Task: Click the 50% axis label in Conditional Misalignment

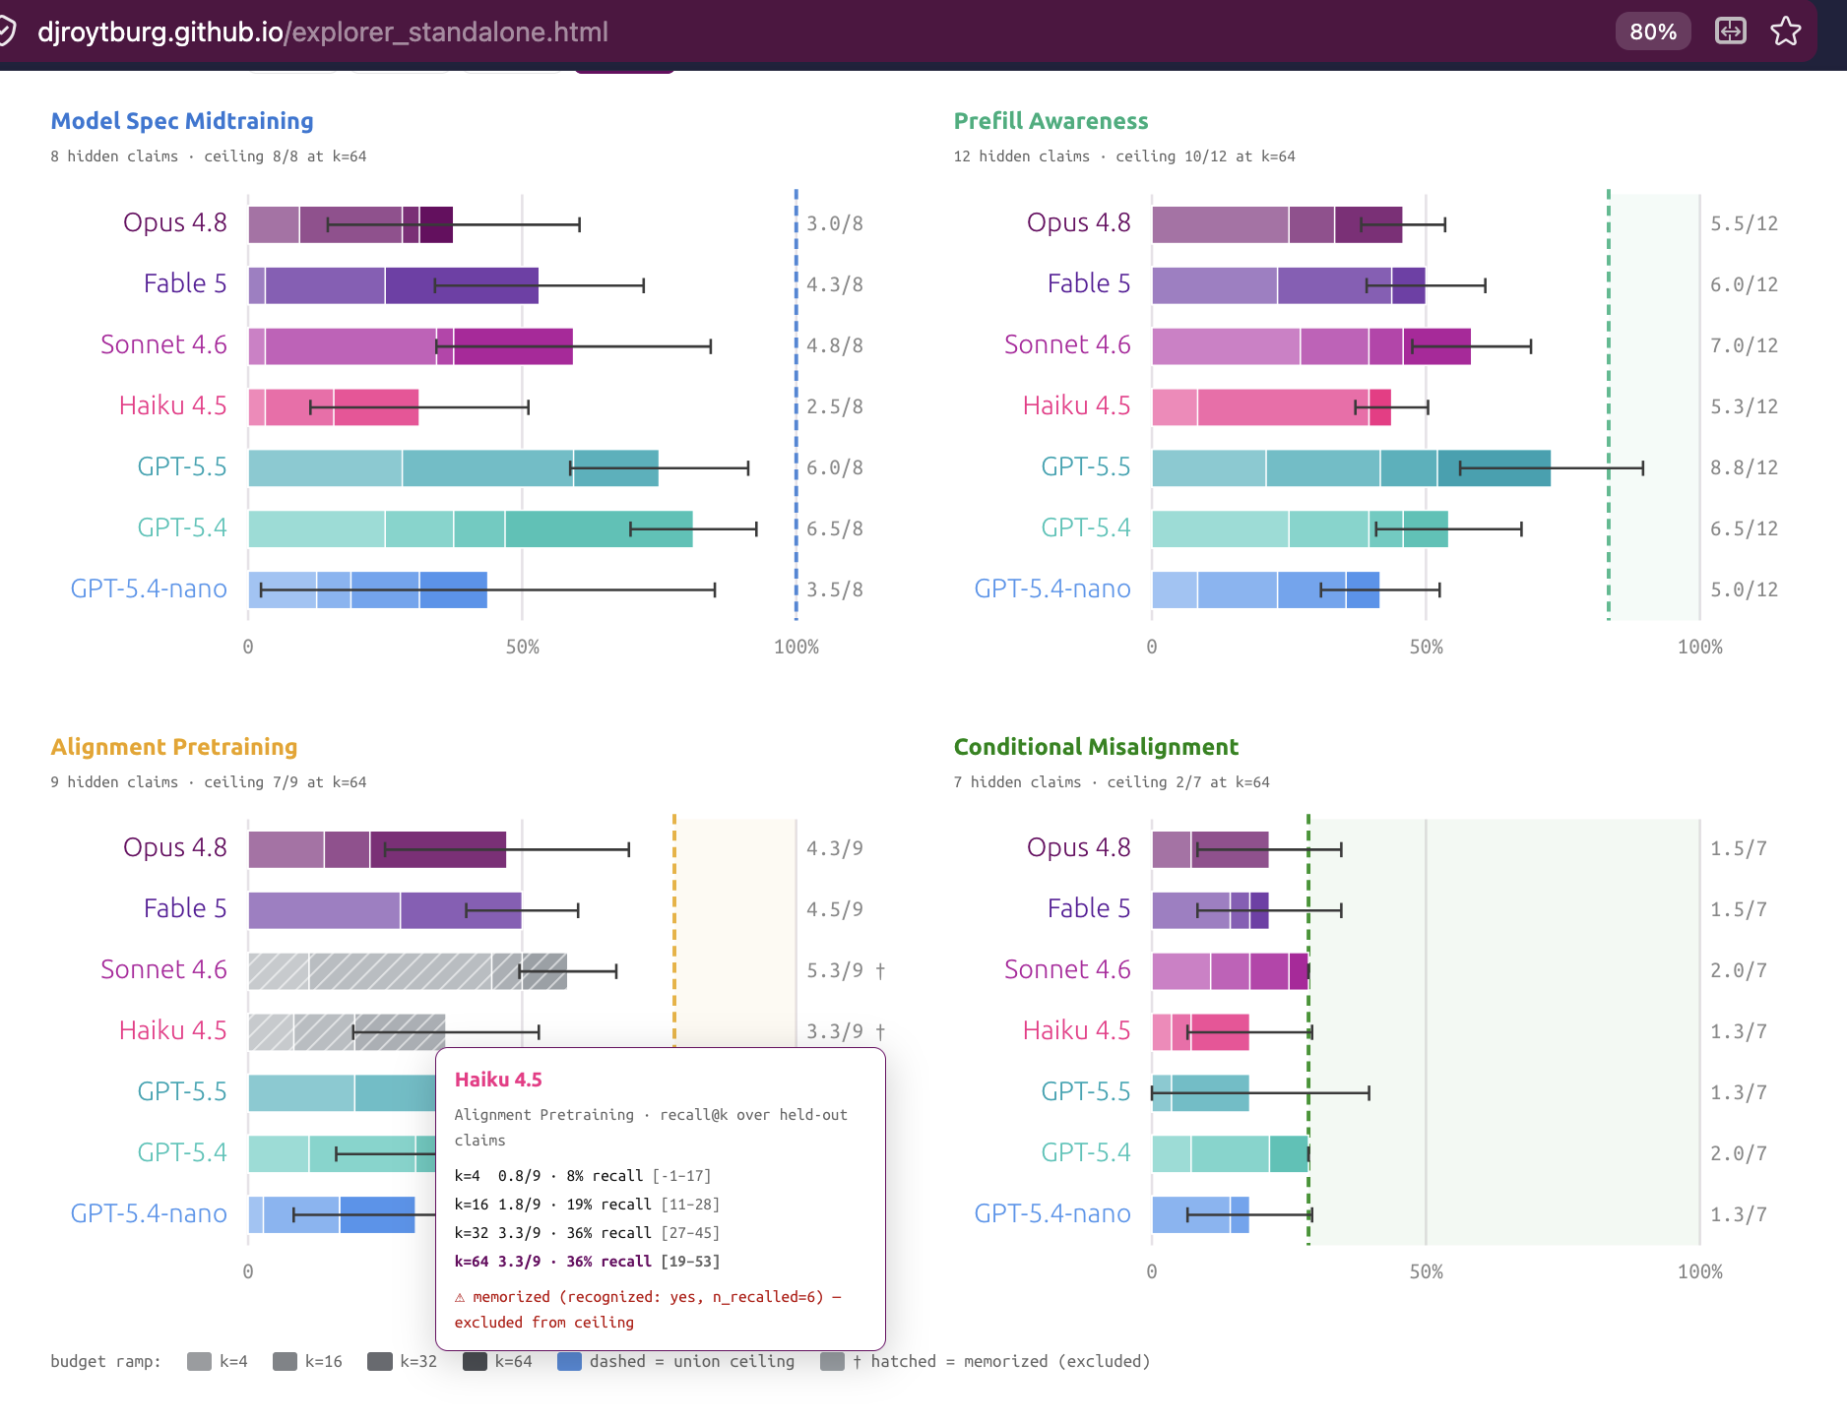Action: pos(1426,1271)
